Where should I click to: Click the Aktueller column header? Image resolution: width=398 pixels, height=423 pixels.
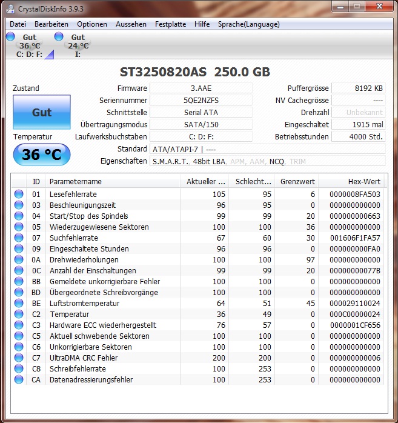coord(204,182)
